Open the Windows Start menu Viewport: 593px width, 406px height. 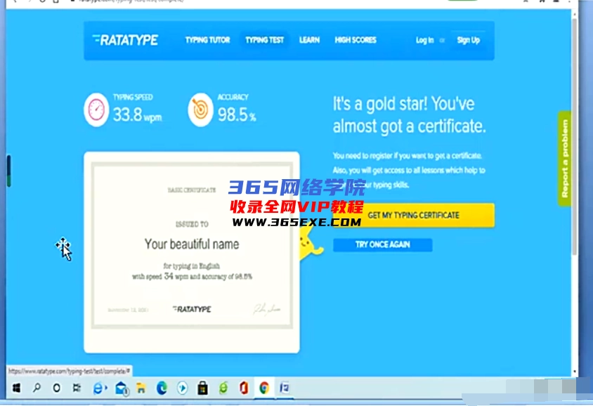[15, 388]
